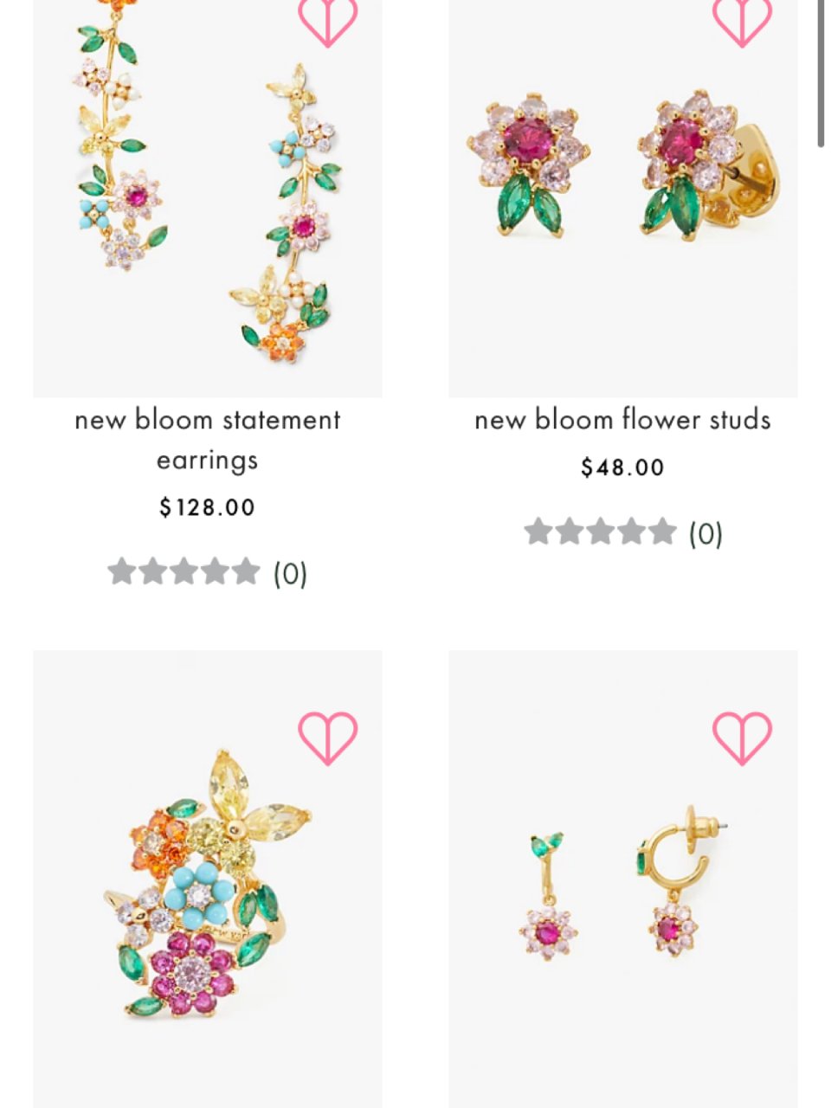831x1108 pixels.
Task: Click the $48.00 price label
Action: [x=623, y=467]
